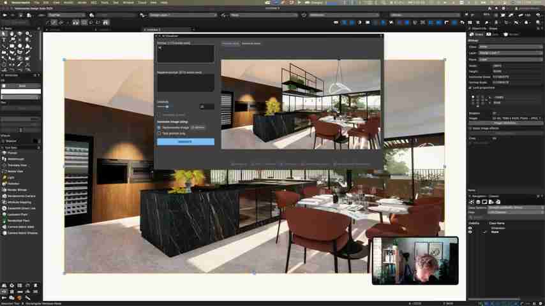Show Classes in Navigation palette icon row

pos(472,202)
